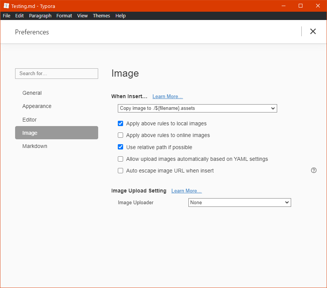Enable automatic upload based on YAML settings
Screen dimensions: 327x288
[120, 159]
